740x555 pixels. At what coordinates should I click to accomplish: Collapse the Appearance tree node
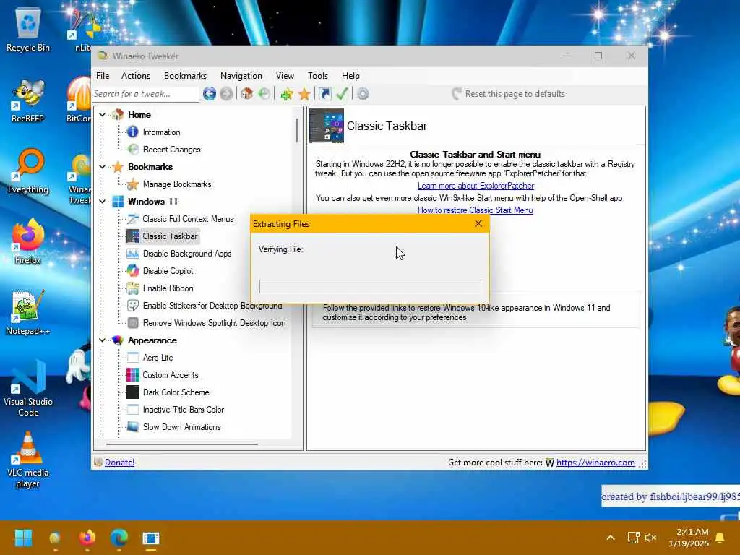pyautogui.click(x=103, y=340)
